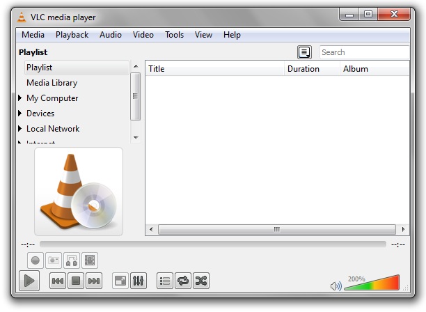
Task: Skip to next media track
Action: pos(94,281)
